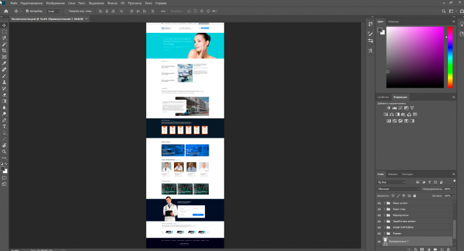The width and height of the screenshot is (464, 251).
Task: Pick the Eyedropper tool
Action: (4, 63)
